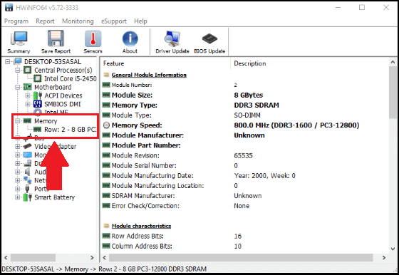The height and width of the screenshot is (275, 399).
Task: Click the tree pane scroll right arrow
Action: 92,258
